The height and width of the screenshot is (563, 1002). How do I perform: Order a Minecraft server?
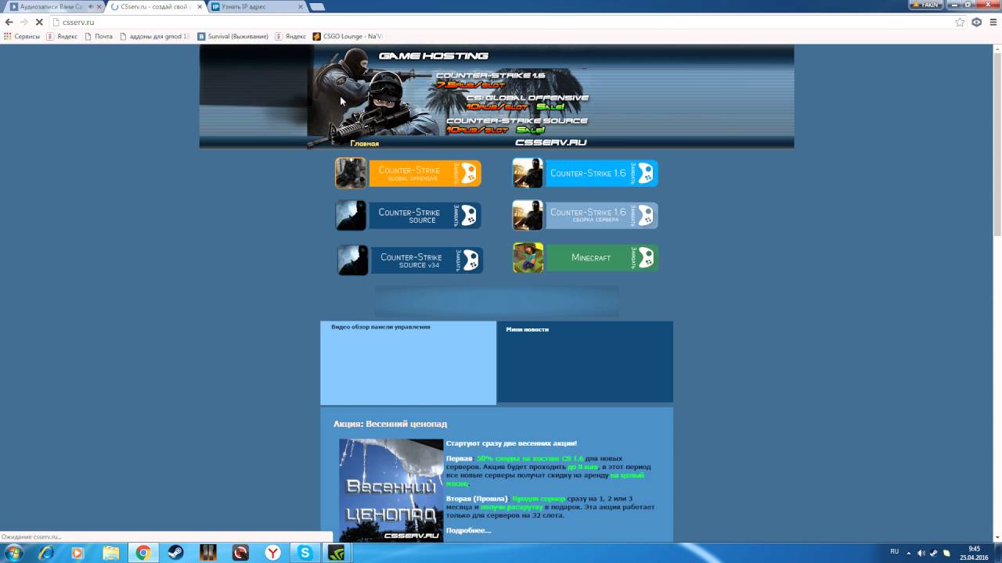[x=601, y=258]
